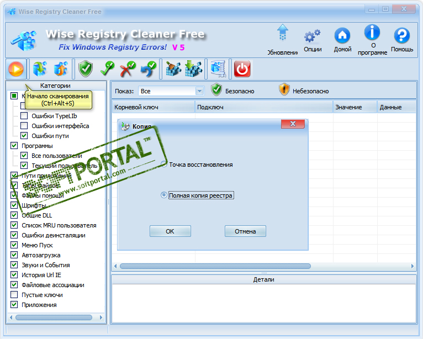Uncheck Автозагрузка checkbox
The width and height of the screenshot is (423, 339).
click(14, 255)
